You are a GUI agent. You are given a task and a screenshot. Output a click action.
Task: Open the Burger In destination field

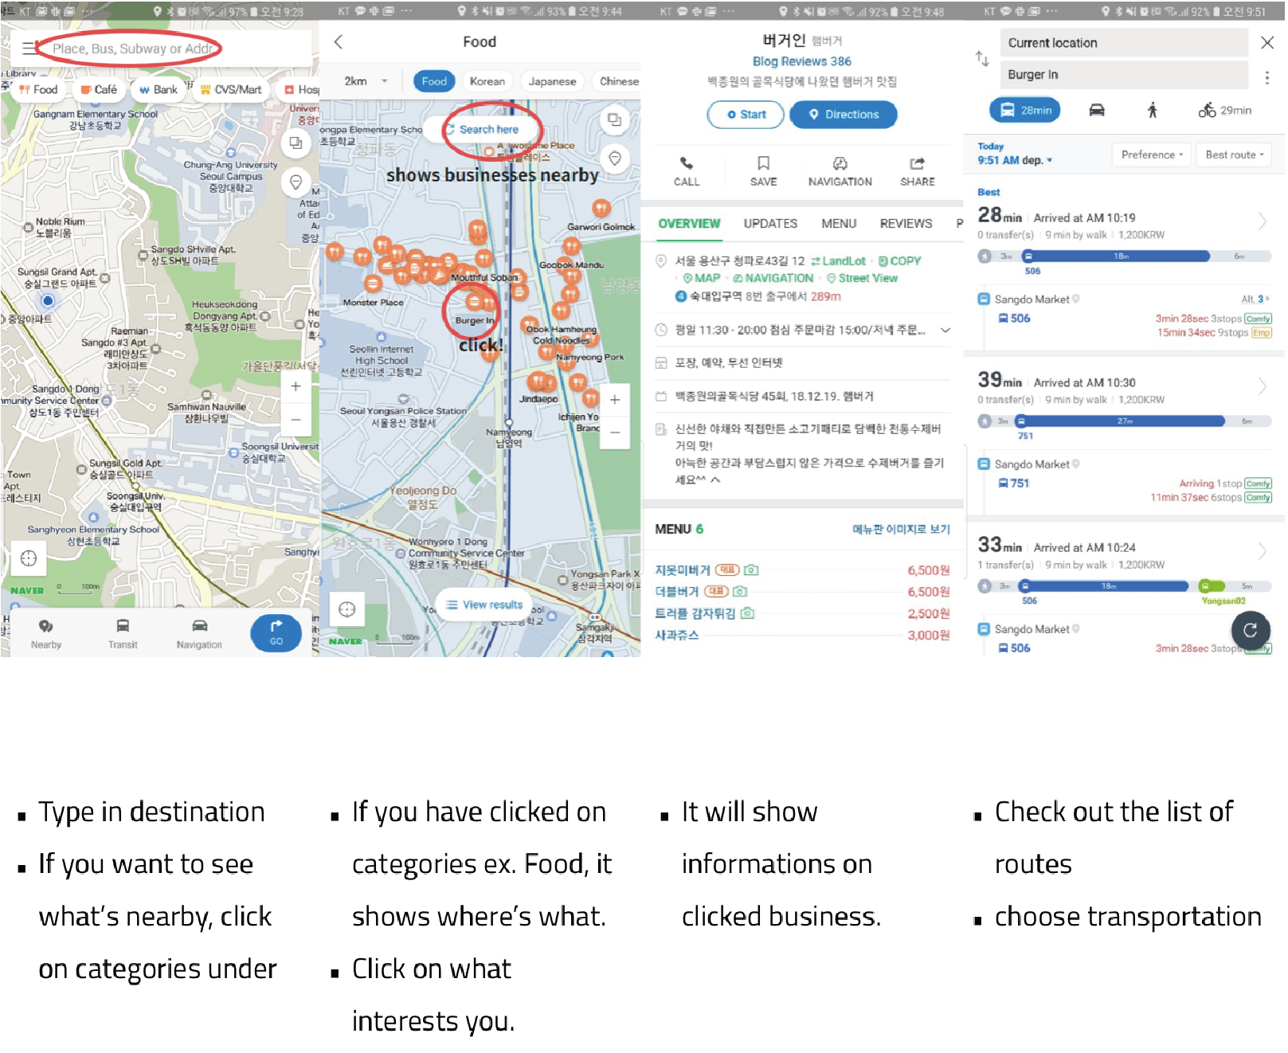tap(1124, 75)
